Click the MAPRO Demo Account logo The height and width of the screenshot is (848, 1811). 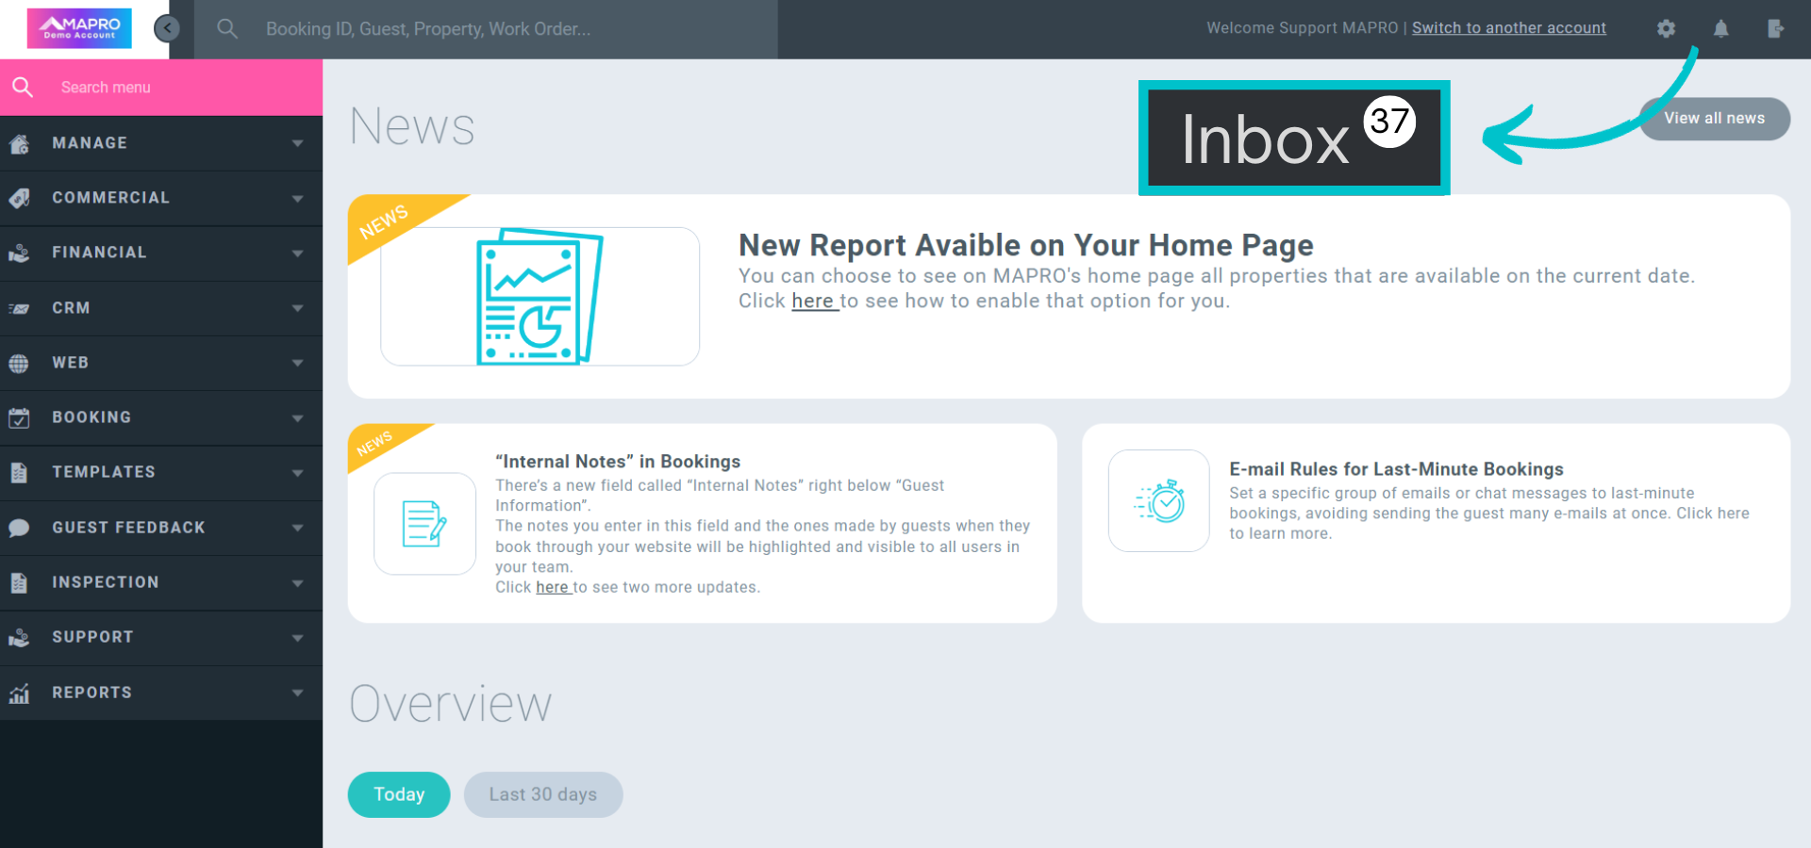(x=80, y=28)
